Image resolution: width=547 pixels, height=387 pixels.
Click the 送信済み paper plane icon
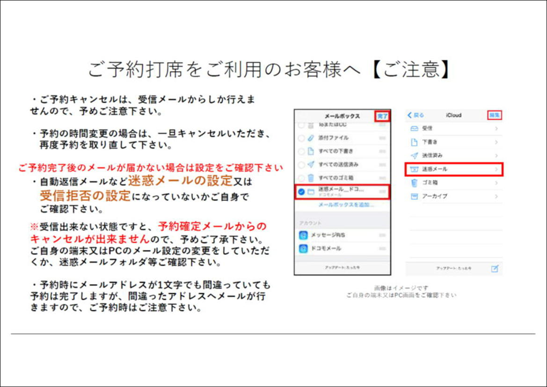click(414, 155)
